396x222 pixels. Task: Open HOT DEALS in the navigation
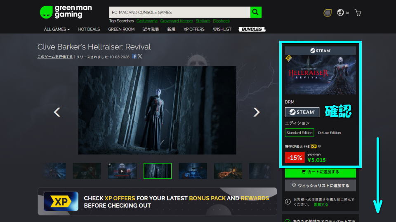click(x=89, y=29)
